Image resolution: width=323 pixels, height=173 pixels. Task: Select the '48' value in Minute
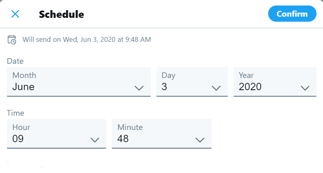[x=123, y=139]
